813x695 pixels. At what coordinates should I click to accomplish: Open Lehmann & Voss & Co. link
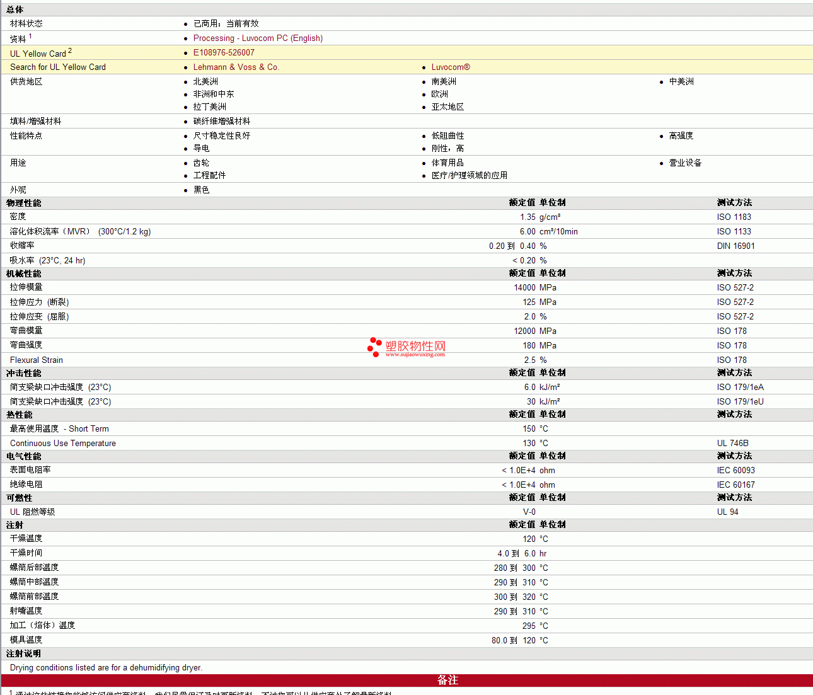pyautogui.click(x=236, y=67)
